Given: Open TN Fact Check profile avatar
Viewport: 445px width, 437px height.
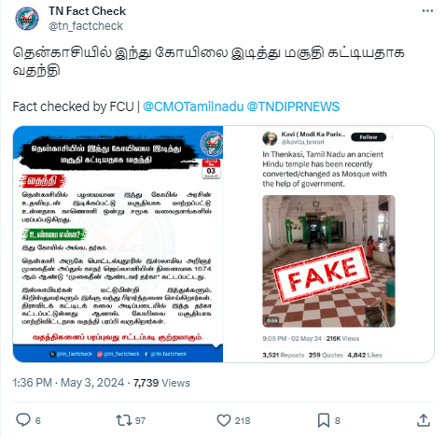Looking at the screenshot, I should click(x=27, y=19).
